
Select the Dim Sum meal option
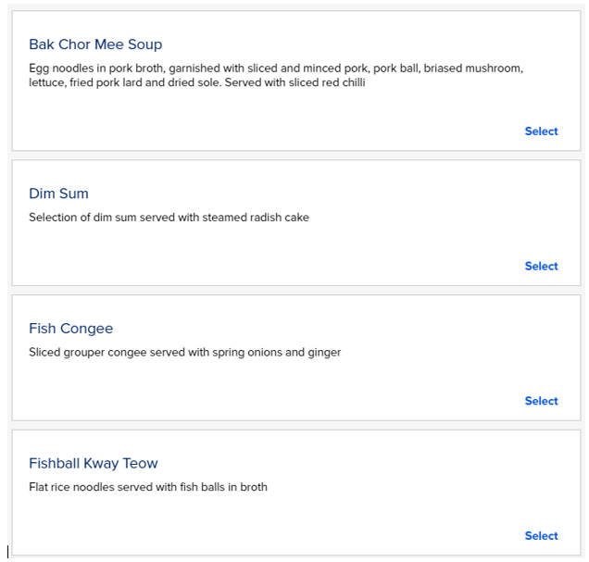[541, 267]
